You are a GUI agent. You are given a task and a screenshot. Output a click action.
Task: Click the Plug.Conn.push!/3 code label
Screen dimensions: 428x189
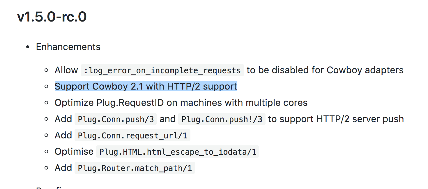222,119
